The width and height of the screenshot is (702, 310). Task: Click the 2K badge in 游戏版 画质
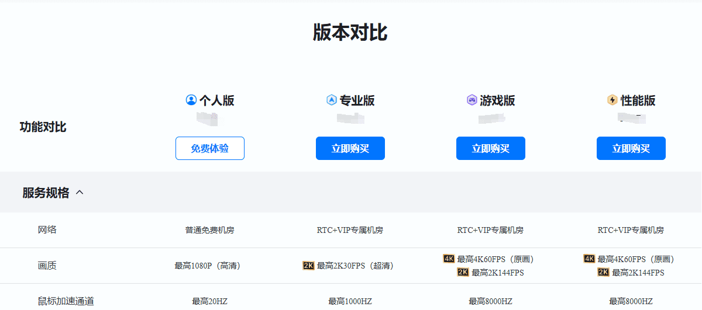(x=463, y=272)
